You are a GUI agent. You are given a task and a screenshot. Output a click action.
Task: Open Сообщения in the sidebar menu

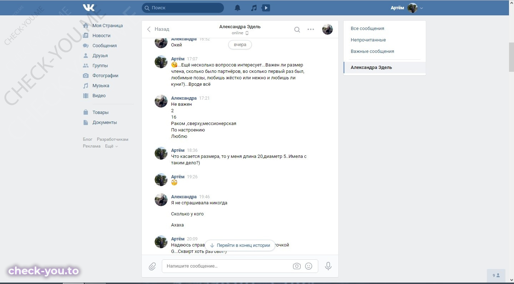105,46
